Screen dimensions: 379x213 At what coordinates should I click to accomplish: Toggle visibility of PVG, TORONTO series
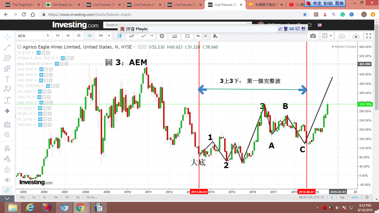pyautogui.click(x=49, y=86)
